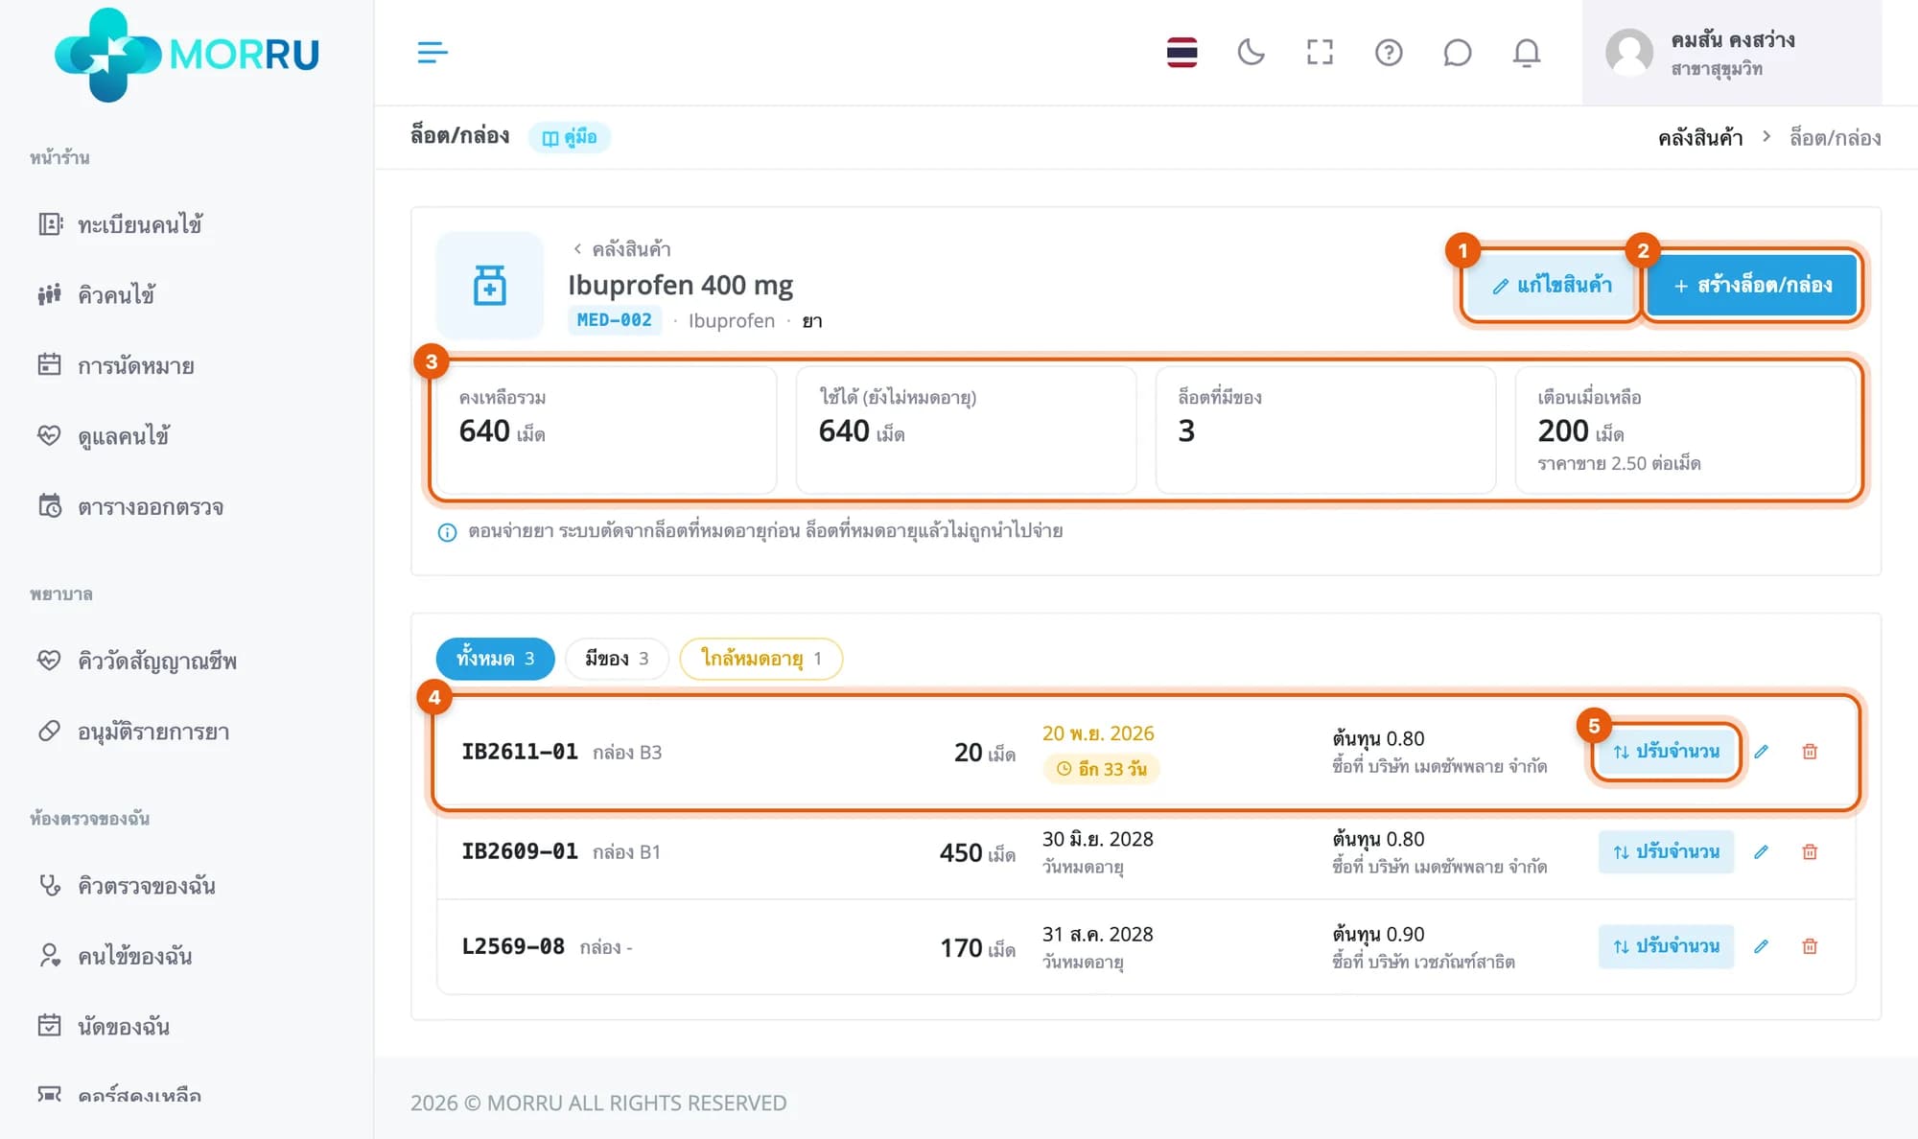Go to คลังสินค้า in the breadcrumb
The image size is (1918, 1139).
point(1700,137)
